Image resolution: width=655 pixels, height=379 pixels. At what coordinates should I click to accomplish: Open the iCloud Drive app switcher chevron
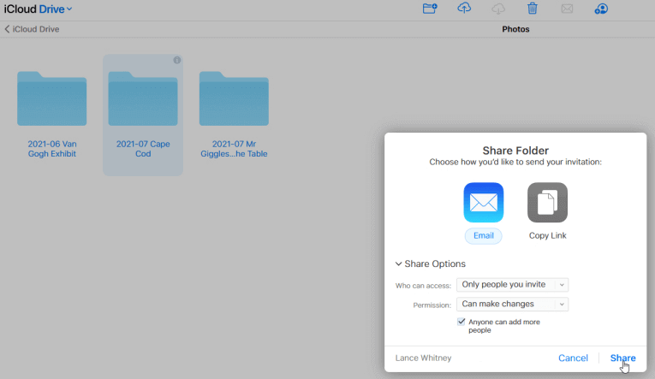[x=69, y=9]
